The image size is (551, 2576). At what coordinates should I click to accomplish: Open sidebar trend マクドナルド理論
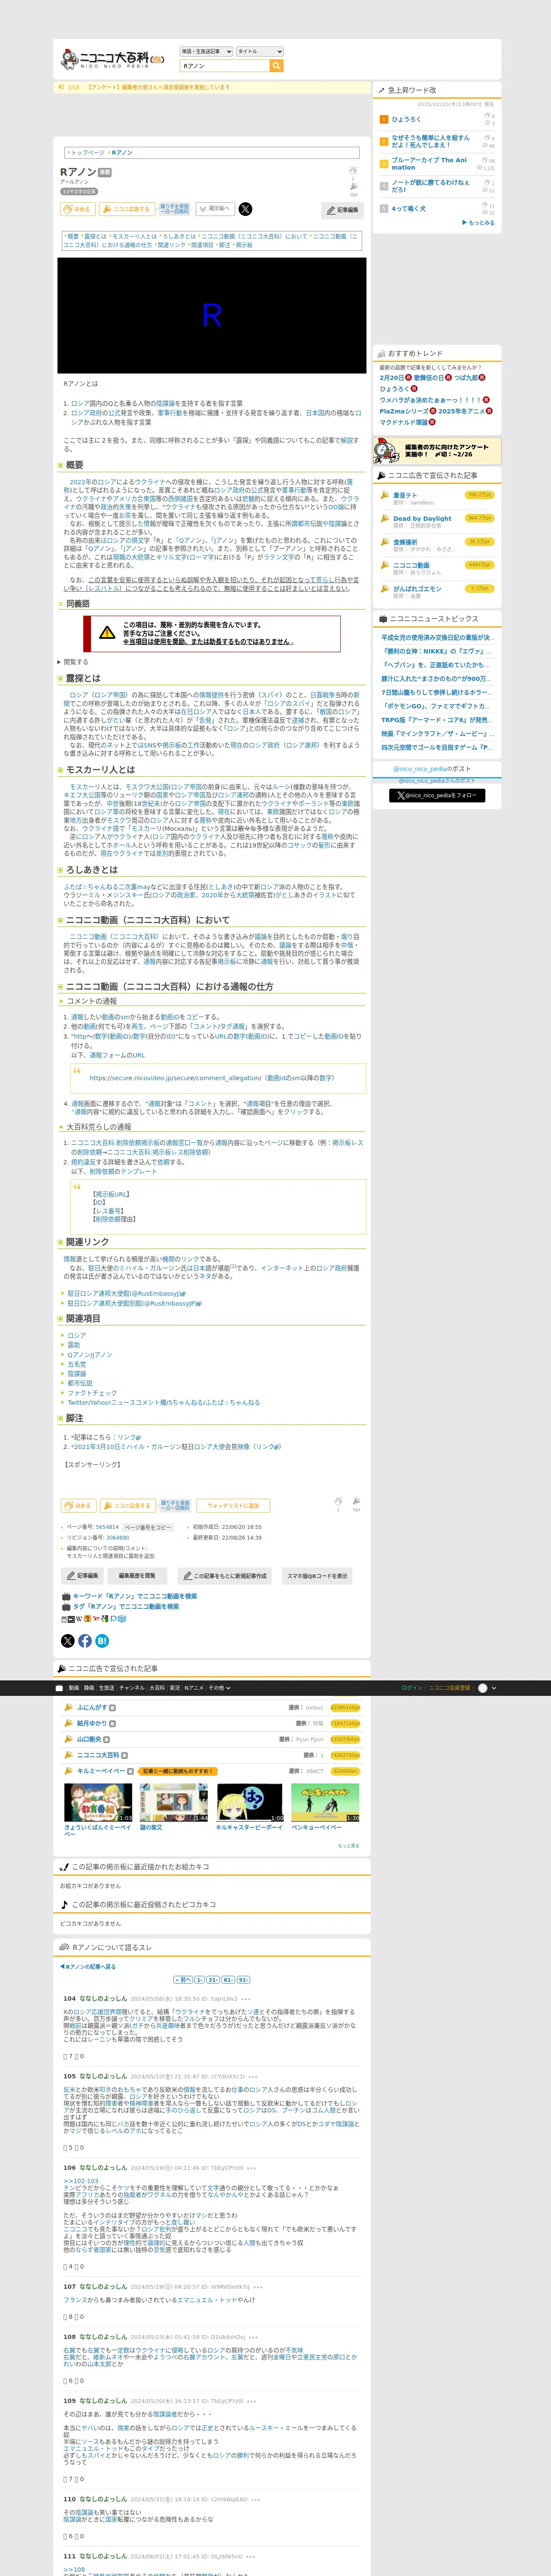click(x=403, y=422)
